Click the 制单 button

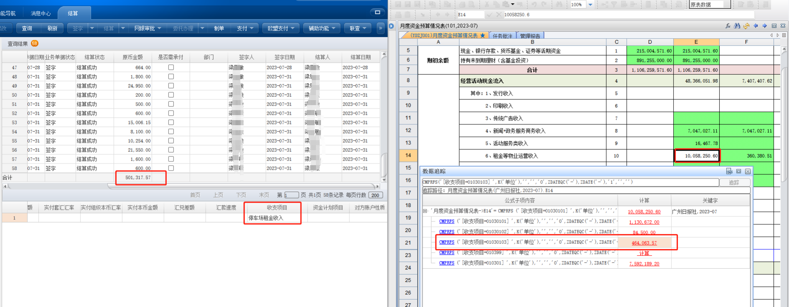click(219, 28)
